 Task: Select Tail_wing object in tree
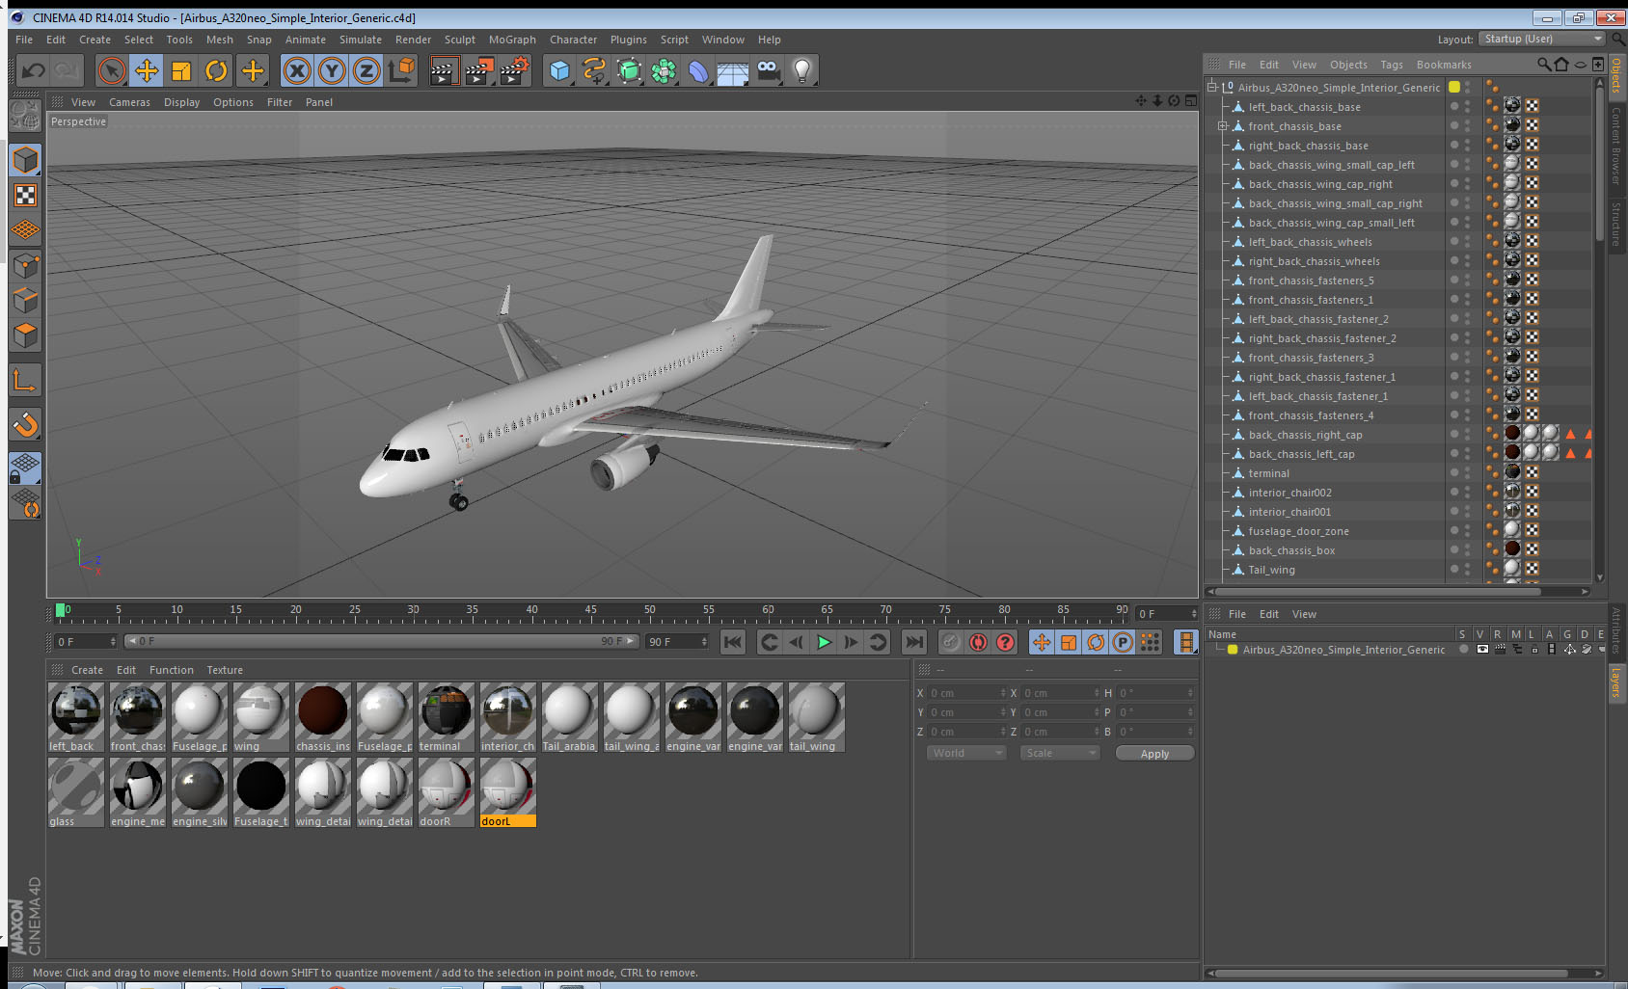pyautogui.click(x=1271, y=570)
